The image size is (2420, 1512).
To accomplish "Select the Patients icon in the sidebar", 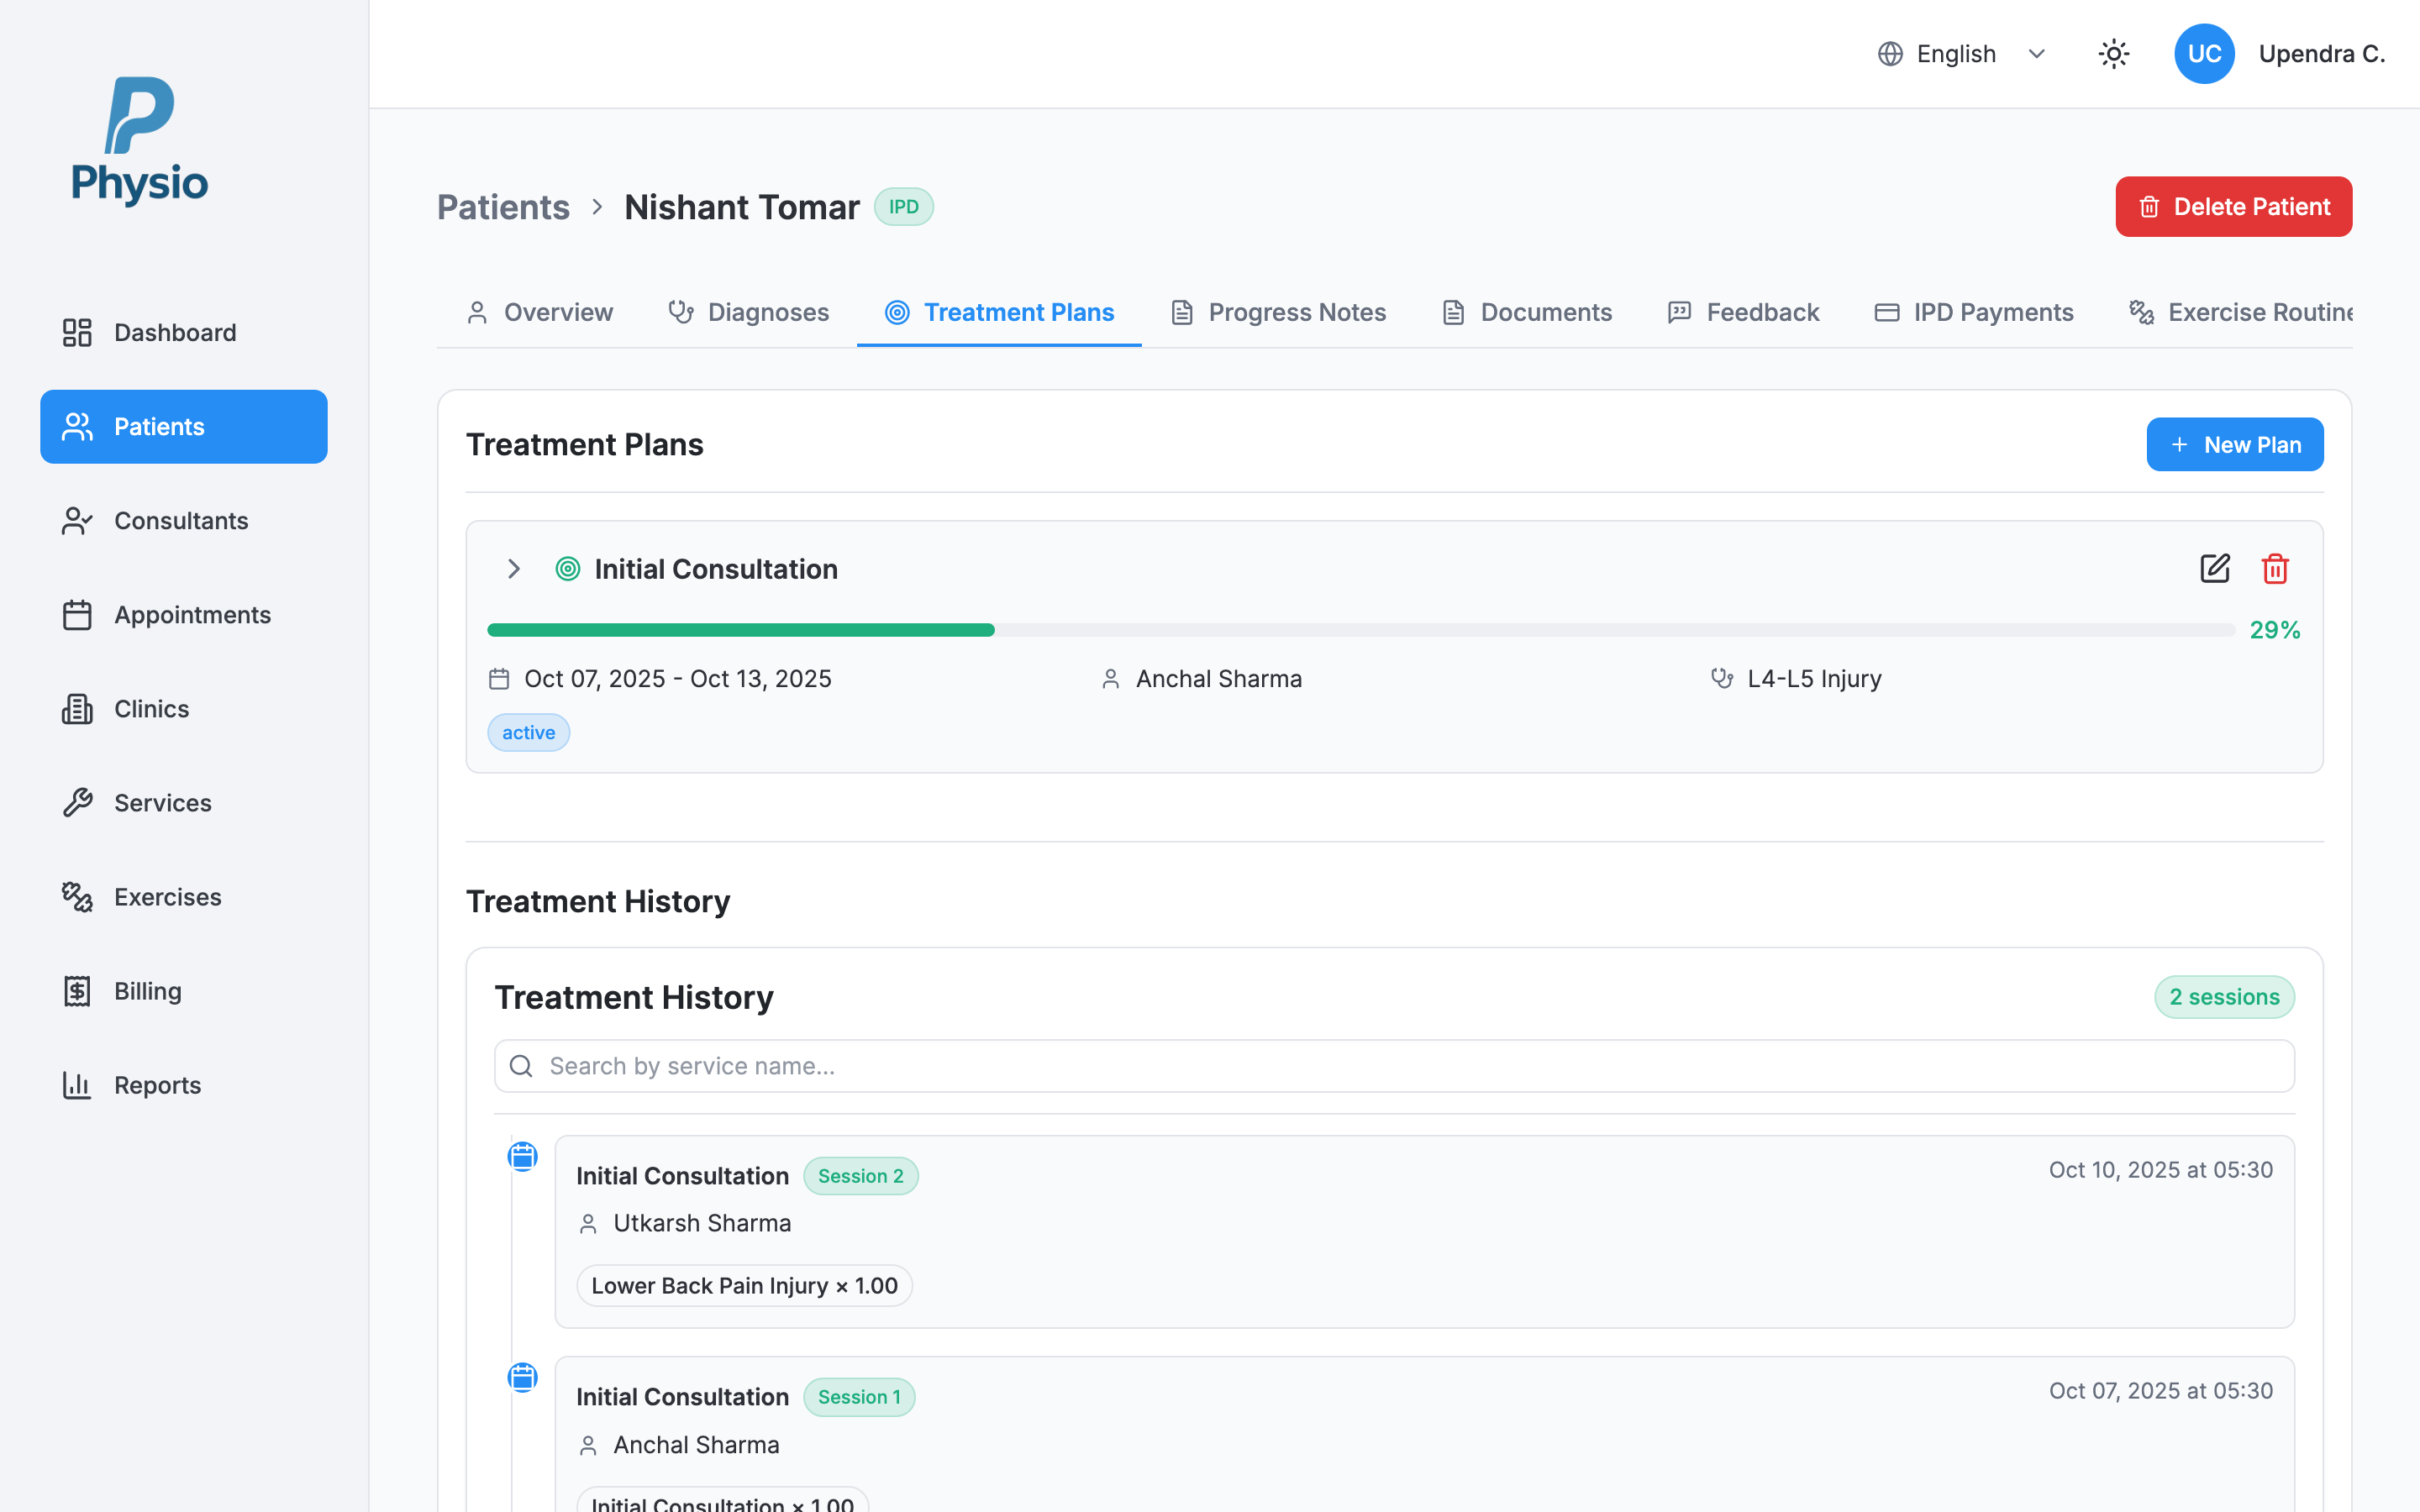I will tap(76, 426).
